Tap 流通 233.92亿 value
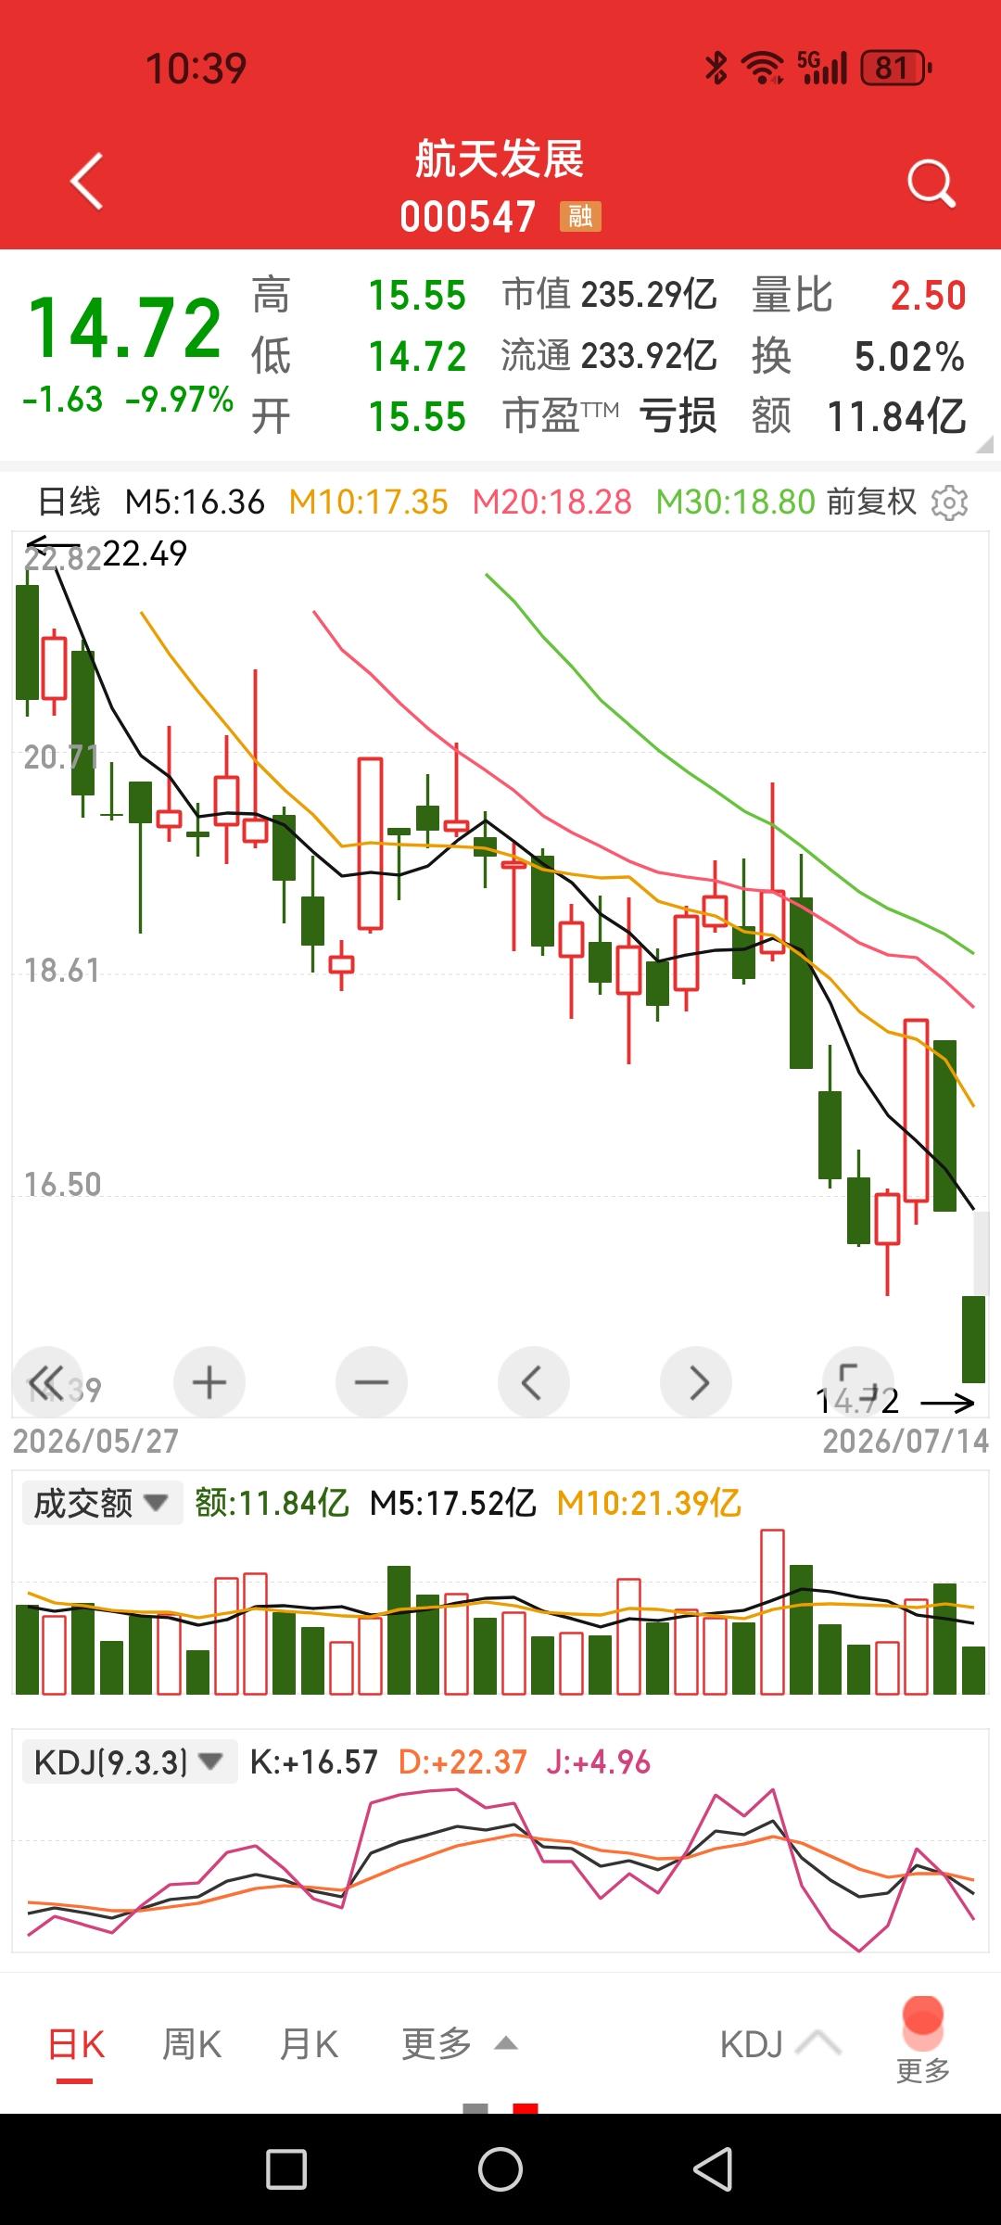Image resolution: width=1001 pixels, height=2225 pixels. pos(649,356)
